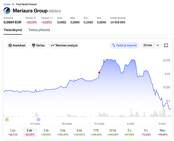Click the Ylin value 0,1060
This screenshot has height=141, width=174.
(88, 22)
